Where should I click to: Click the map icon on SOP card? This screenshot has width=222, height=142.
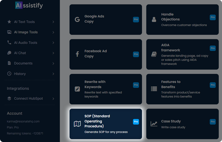tap(77, 124)
